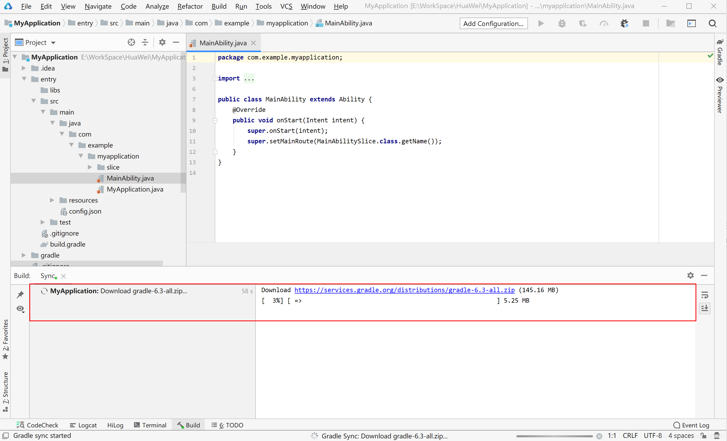Toggle the Build view eye icon
Screen dimensions: 727x441
[x=20, y=309]
